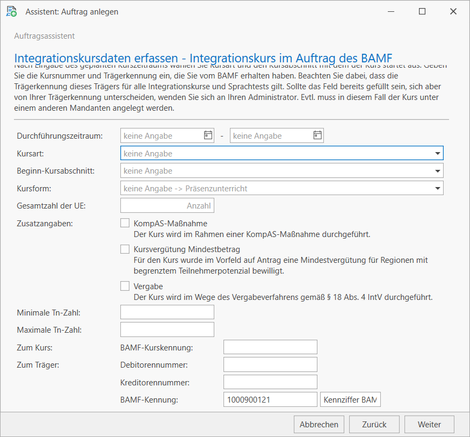
Task: Click the assistant icon in title bar
Action: tap(11, 11)
